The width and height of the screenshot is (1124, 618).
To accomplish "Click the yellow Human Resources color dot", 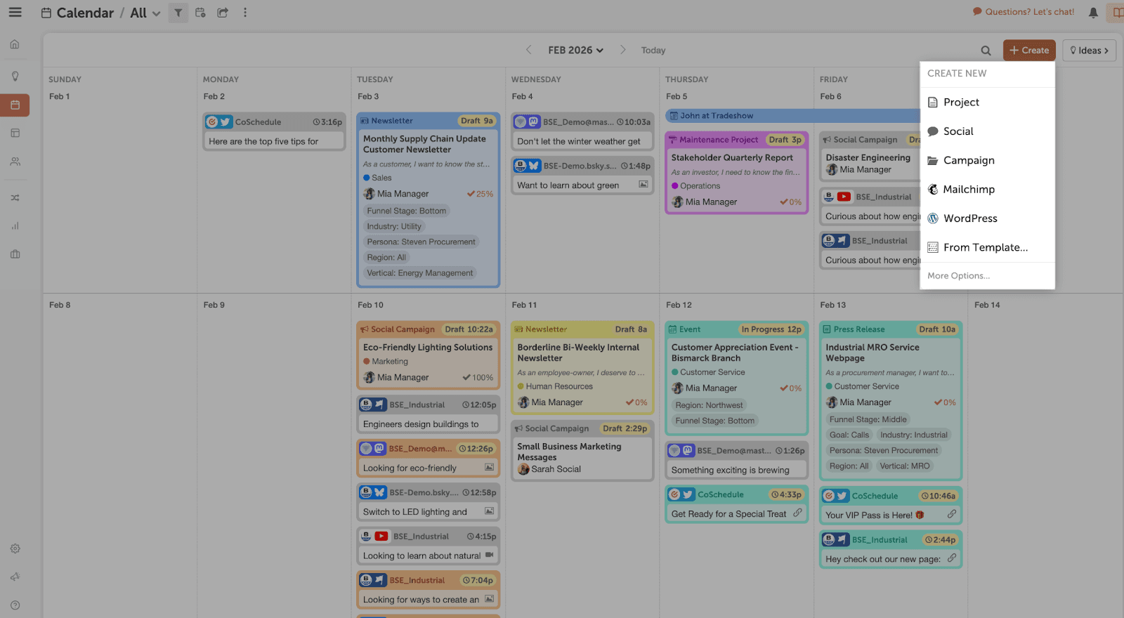I will (x=521, y=386).
